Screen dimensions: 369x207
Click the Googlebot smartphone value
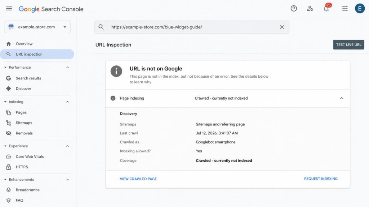click(215, 142)
